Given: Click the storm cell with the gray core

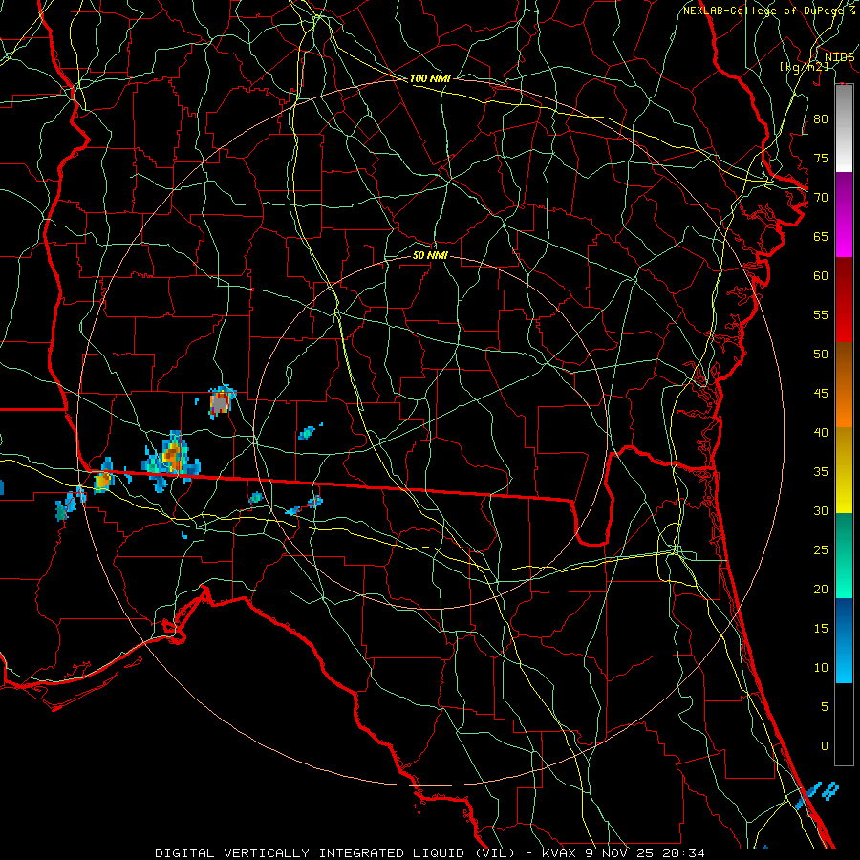Looking at the screenshot, I should tap(221, 402).
